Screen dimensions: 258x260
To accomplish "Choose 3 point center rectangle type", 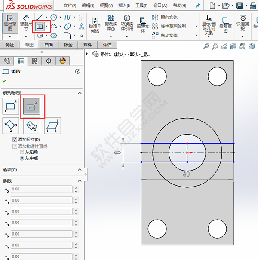I will (x=31, y=125).
